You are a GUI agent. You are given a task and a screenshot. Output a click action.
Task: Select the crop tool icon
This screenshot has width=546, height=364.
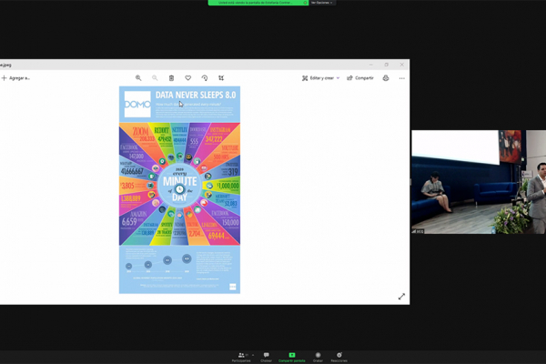tap(221, 78)
